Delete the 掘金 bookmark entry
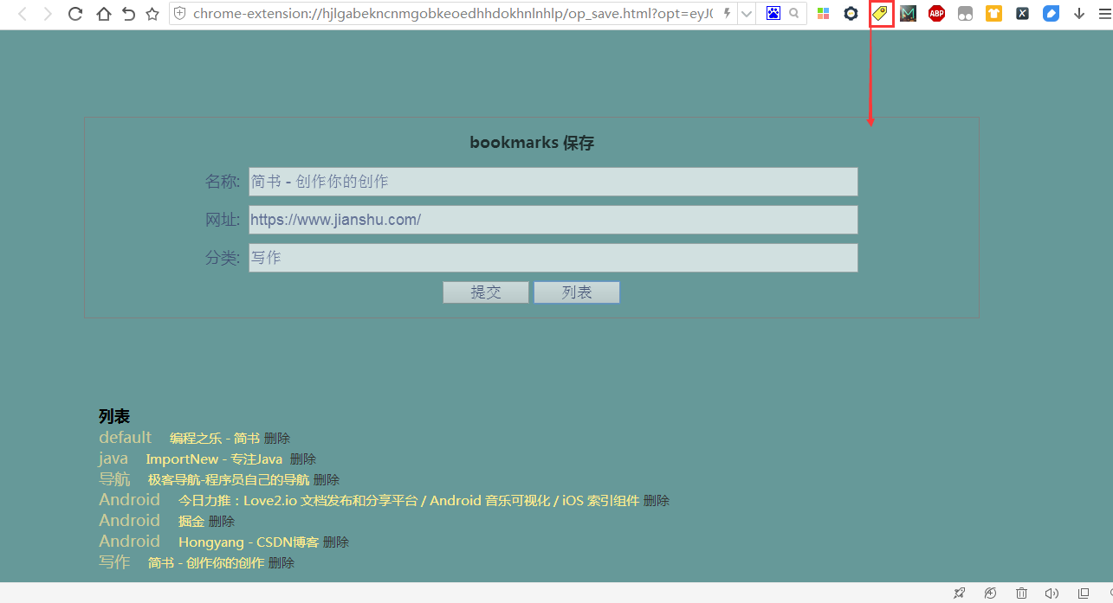 (x=222, y=522)
